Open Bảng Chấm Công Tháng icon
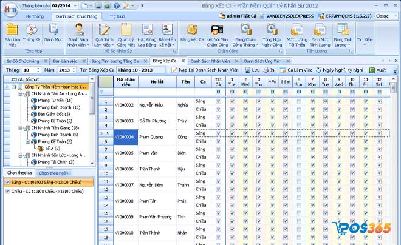This screenshot has width=401, height=245. pyautogui.click(x=245, y=35)
